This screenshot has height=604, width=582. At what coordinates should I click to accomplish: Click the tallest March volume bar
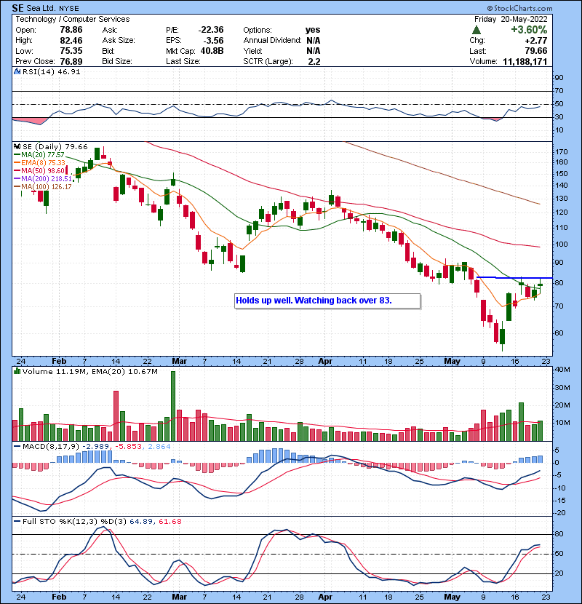[x=173, y=406]
